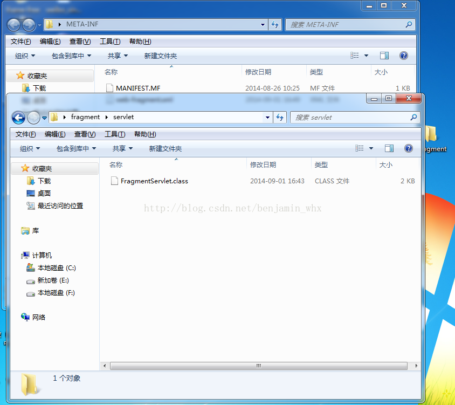Go back in the META-INF window
Screen dimensions: 455x405
pos(14,25)
